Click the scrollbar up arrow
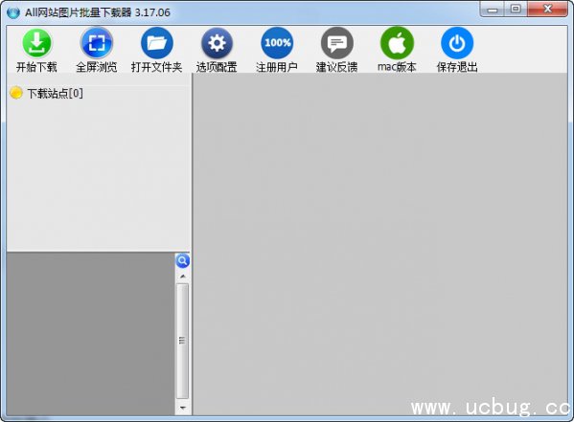This screenshot has height=422, width=574. pyautogui.click(x=183, y=277)
